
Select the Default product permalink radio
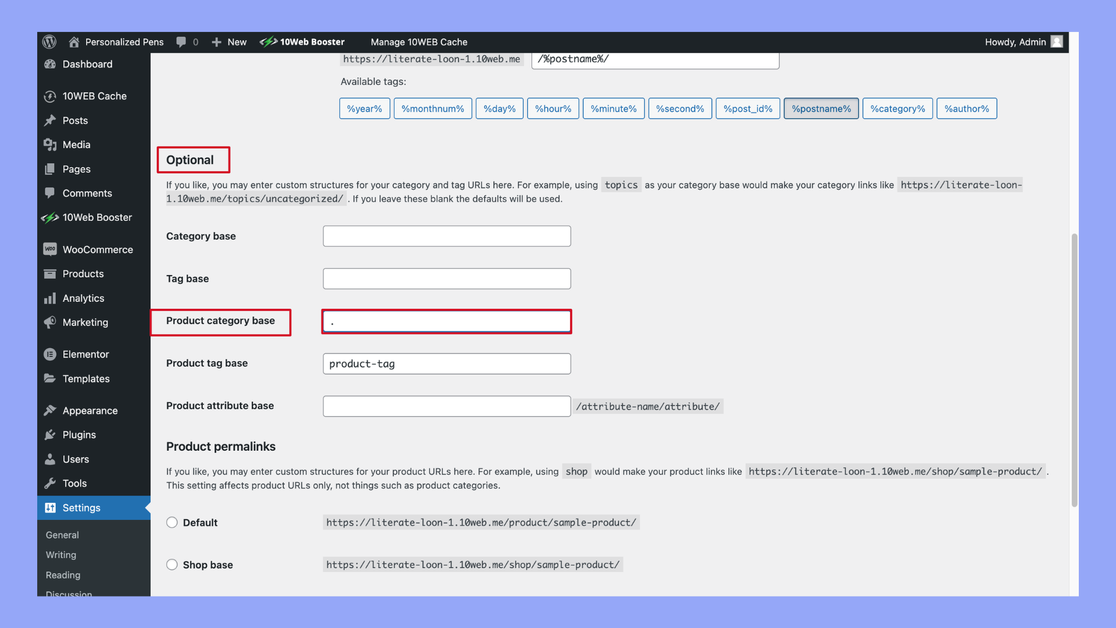point(172,522)
